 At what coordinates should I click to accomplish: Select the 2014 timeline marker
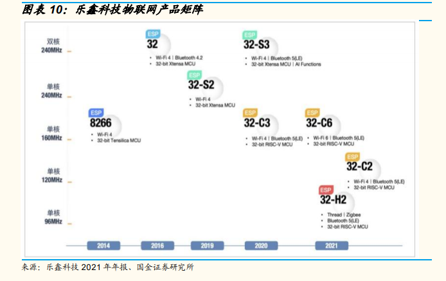pyautogui.click(x=103, y=246)
